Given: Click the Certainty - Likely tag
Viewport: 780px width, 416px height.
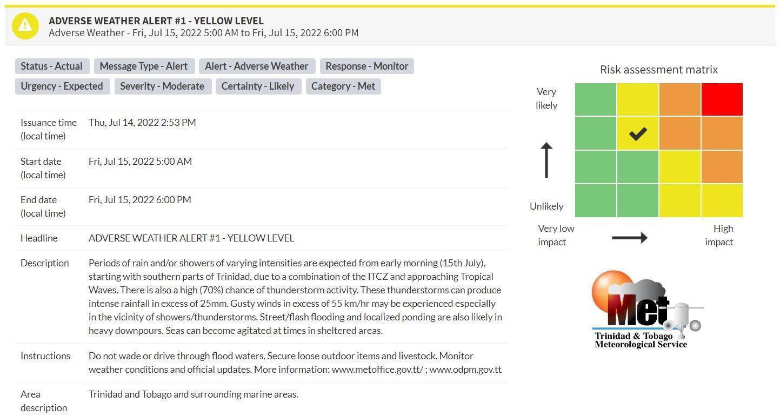Looking at the screenshot, I should (x=258, y=86).
